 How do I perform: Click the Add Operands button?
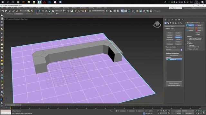coord(174,56)
